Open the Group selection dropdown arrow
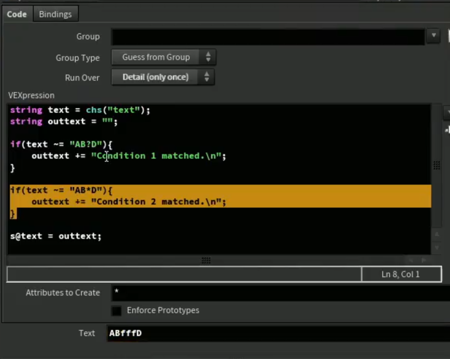450x359 pixels. tap(433, 36)
